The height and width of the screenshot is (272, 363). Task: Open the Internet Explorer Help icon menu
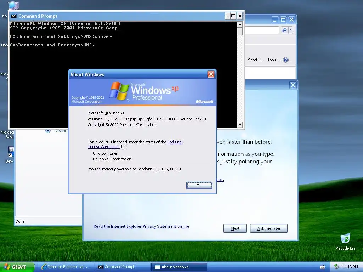click(287, 60)
